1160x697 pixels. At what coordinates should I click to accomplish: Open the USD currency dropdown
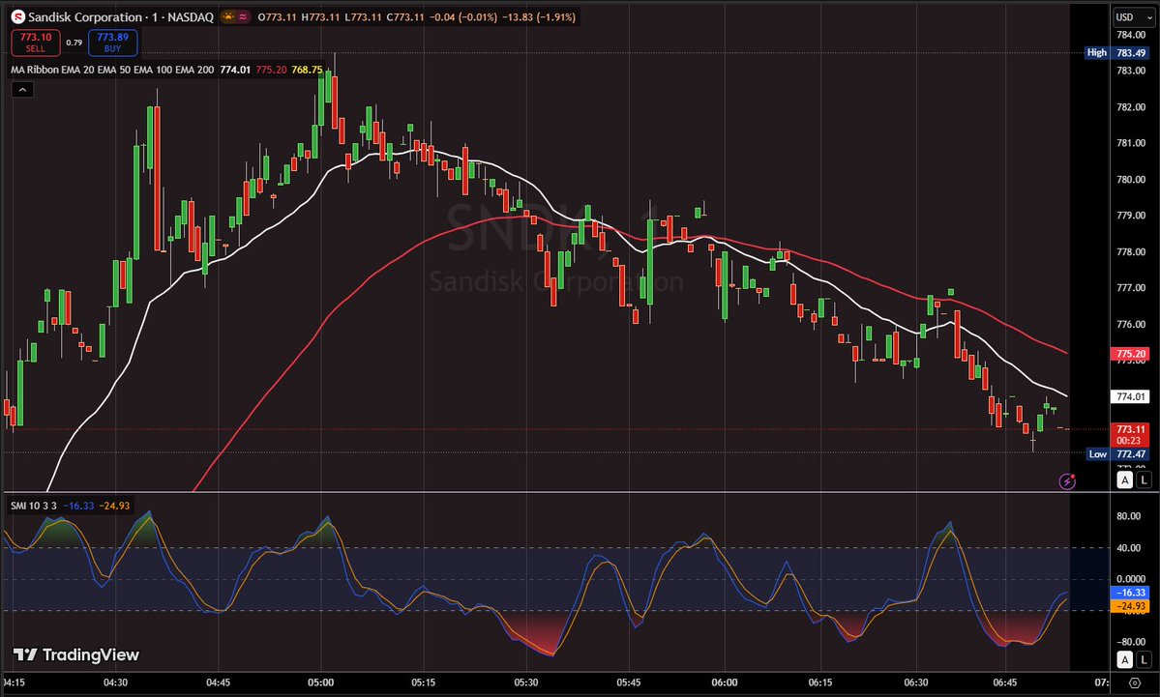pyautogui.click(x=1134, y=17)
